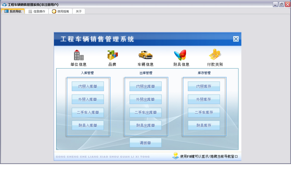
Task: Open the 信息操作 tab
Action: click(x=37, y=11)
